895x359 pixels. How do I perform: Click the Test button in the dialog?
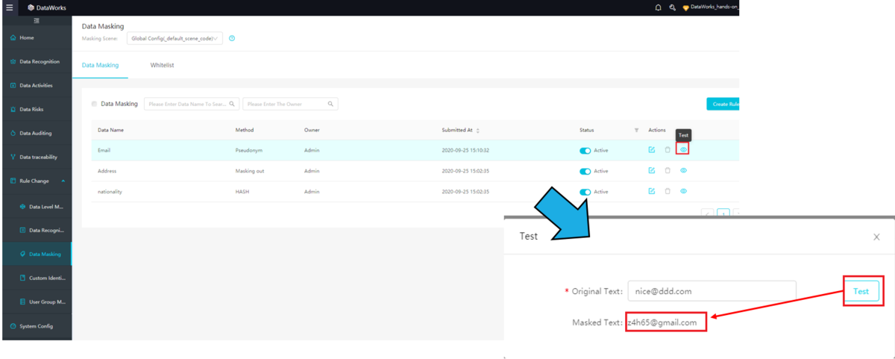click(861, 291)
